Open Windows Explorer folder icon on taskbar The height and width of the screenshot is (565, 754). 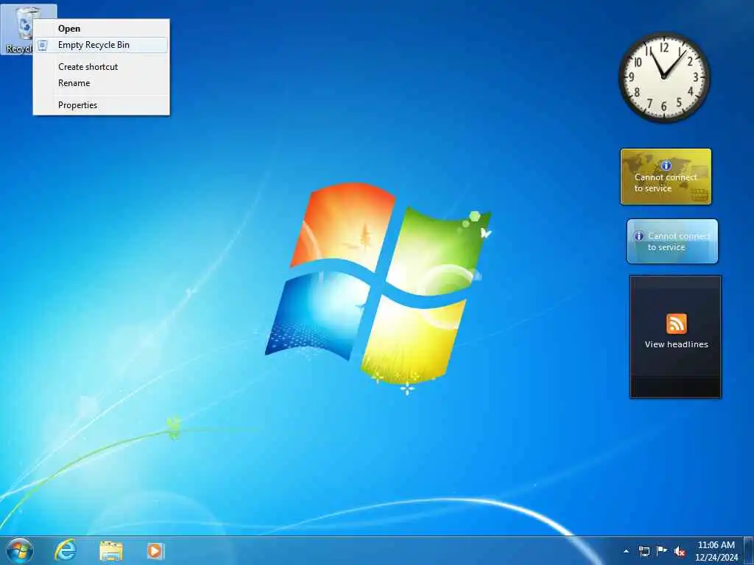pyautogui.click(x=111, y=551)
